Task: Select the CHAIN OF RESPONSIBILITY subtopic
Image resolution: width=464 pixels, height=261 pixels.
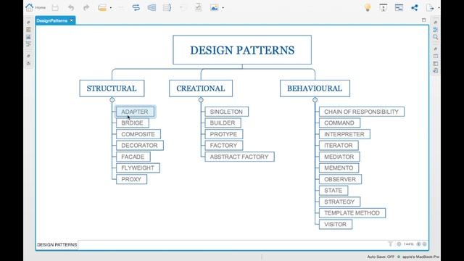Action: point(361,112)
